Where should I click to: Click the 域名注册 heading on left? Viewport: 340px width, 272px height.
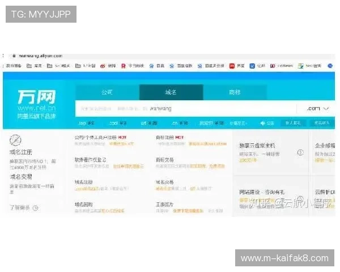tap(21, 152)
